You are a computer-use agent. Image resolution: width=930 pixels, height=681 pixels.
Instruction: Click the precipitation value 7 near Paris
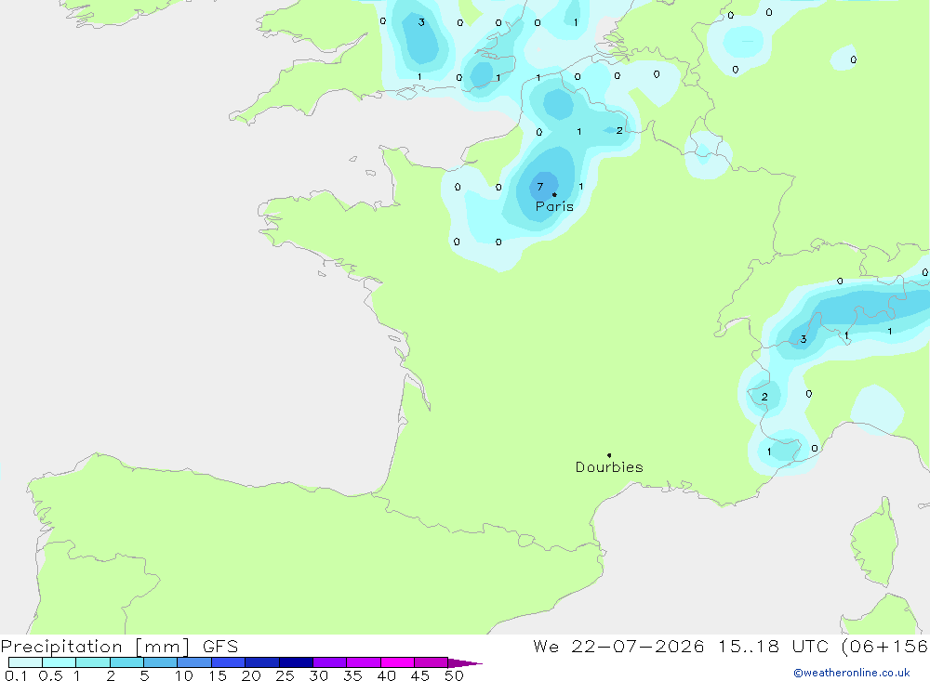(539, 187)
